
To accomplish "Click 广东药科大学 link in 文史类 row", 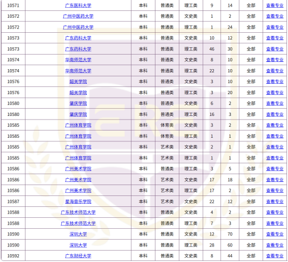I will pos(78,38).
